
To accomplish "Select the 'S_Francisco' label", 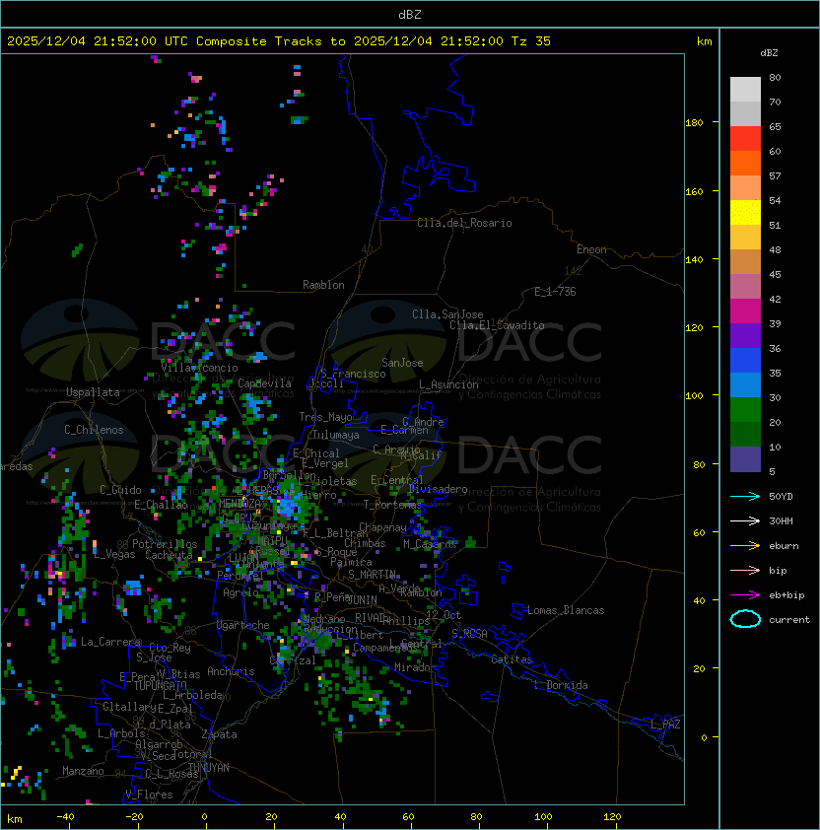I will [353, 374].
